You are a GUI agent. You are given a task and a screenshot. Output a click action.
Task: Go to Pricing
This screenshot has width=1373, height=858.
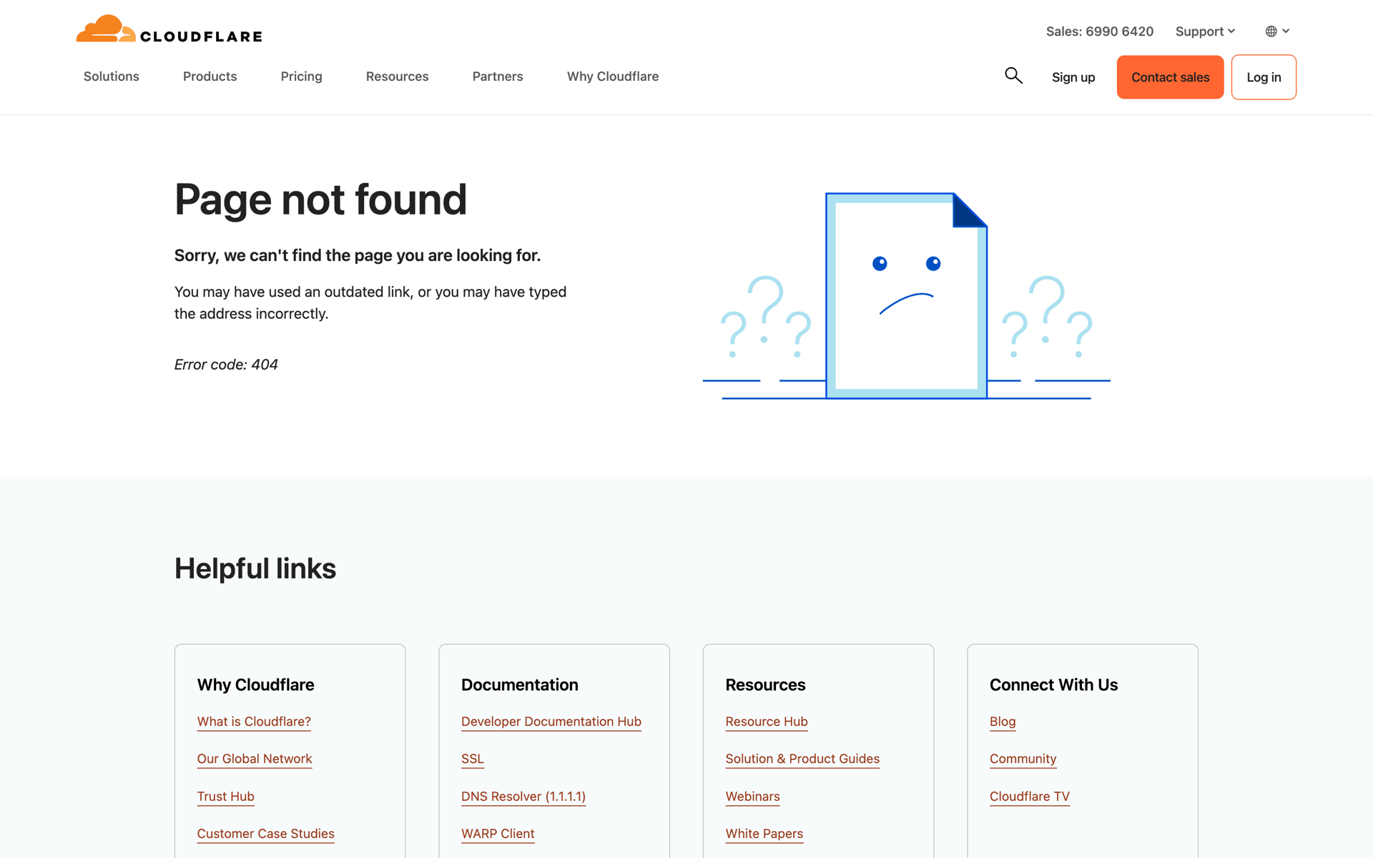(x=301, y=77)
